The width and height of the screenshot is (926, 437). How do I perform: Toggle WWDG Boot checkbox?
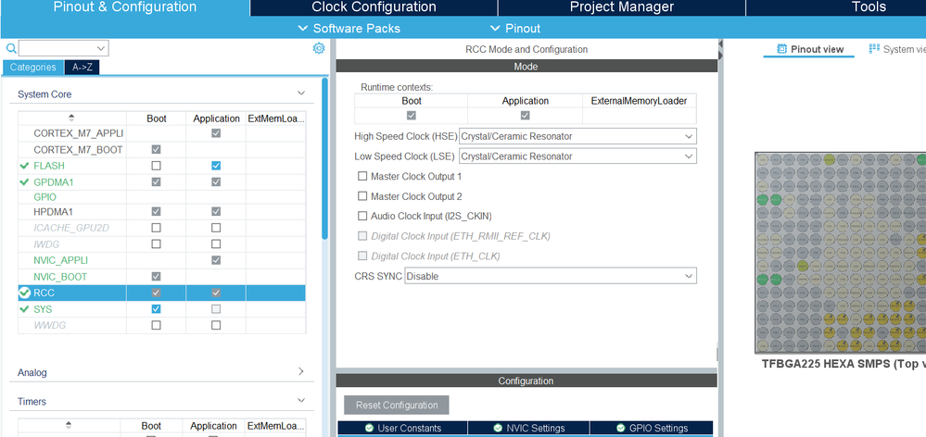(x=156, y=325)
